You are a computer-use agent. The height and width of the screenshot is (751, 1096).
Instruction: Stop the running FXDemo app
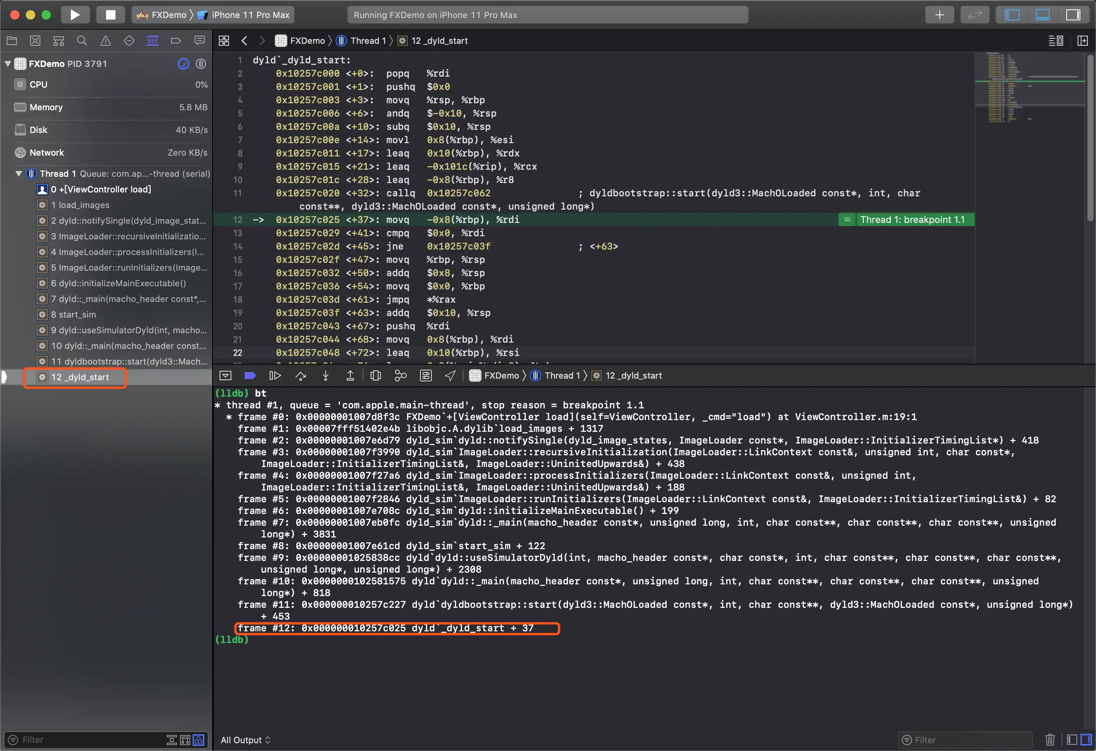[x=110, y=14]
